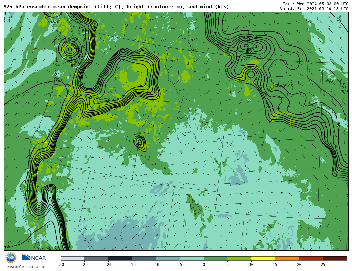This screenshot has width=352, height=271.
Task: Click the '20' colorbar tick label
Action: pos(299,265)
